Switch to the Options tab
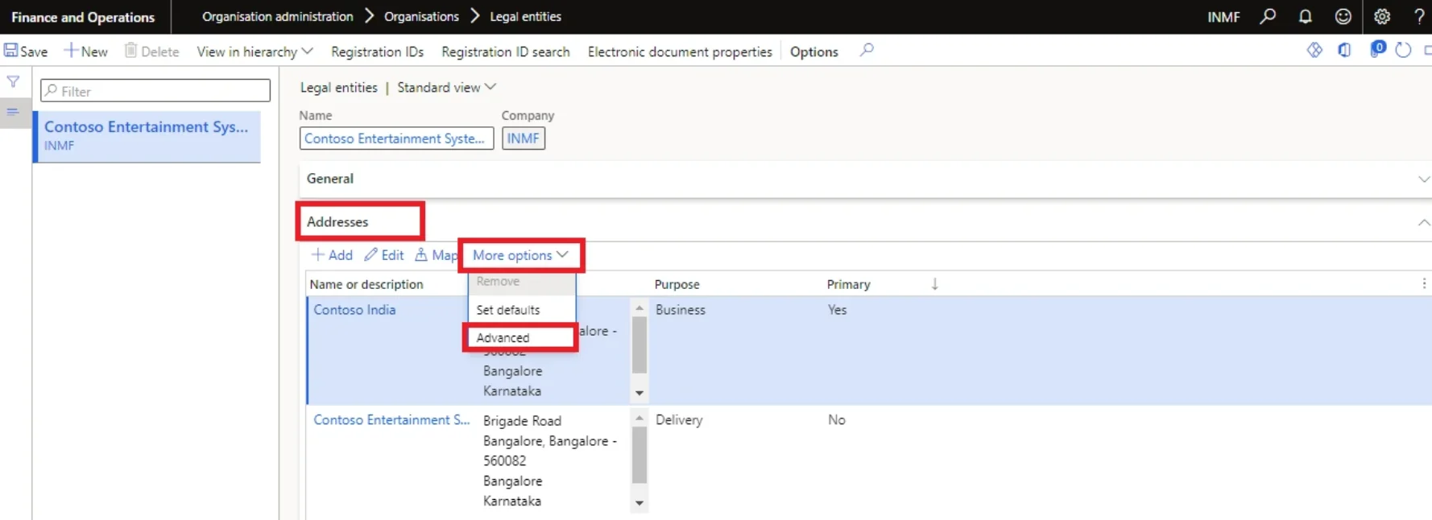1432x520 pixels. tap(813, 52)
